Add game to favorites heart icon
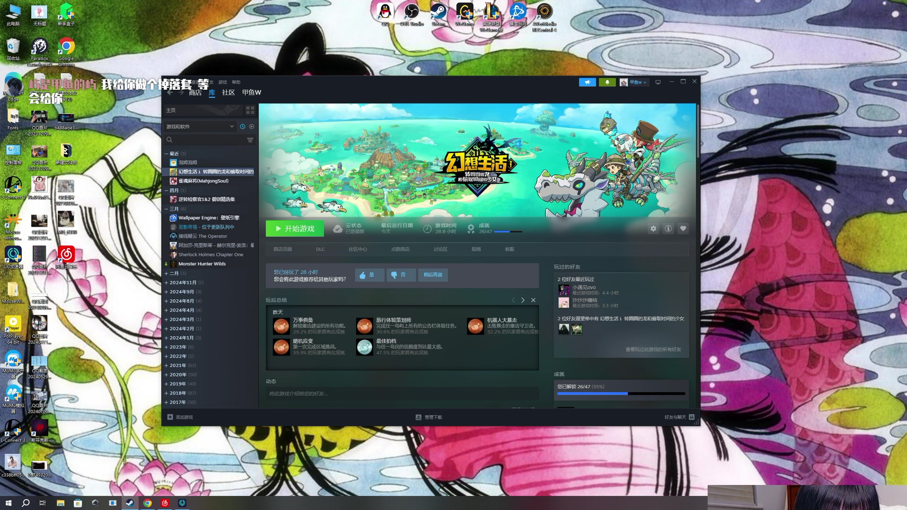Viewport: 907px width, 510px height. coord(683,229)
